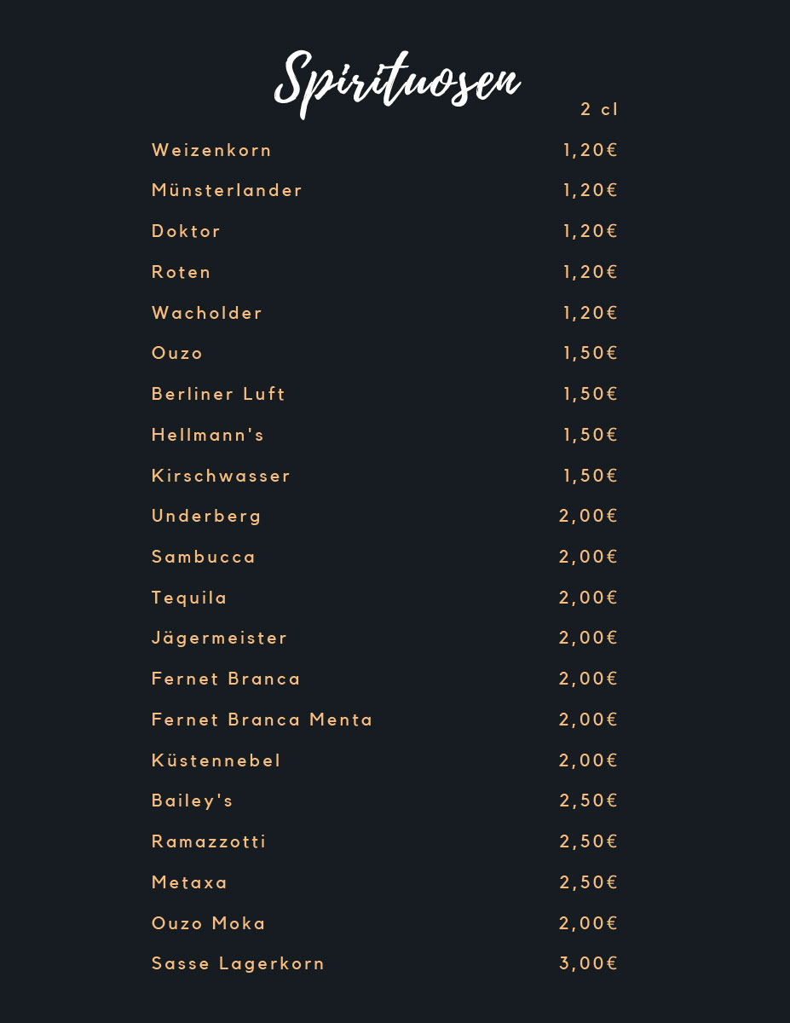Select the Küstennebel item text
This screenshot has width=790, height=1023.
[x=216, y=761]
